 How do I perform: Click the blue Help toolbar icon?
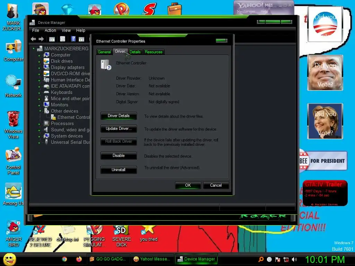point(73,39)
